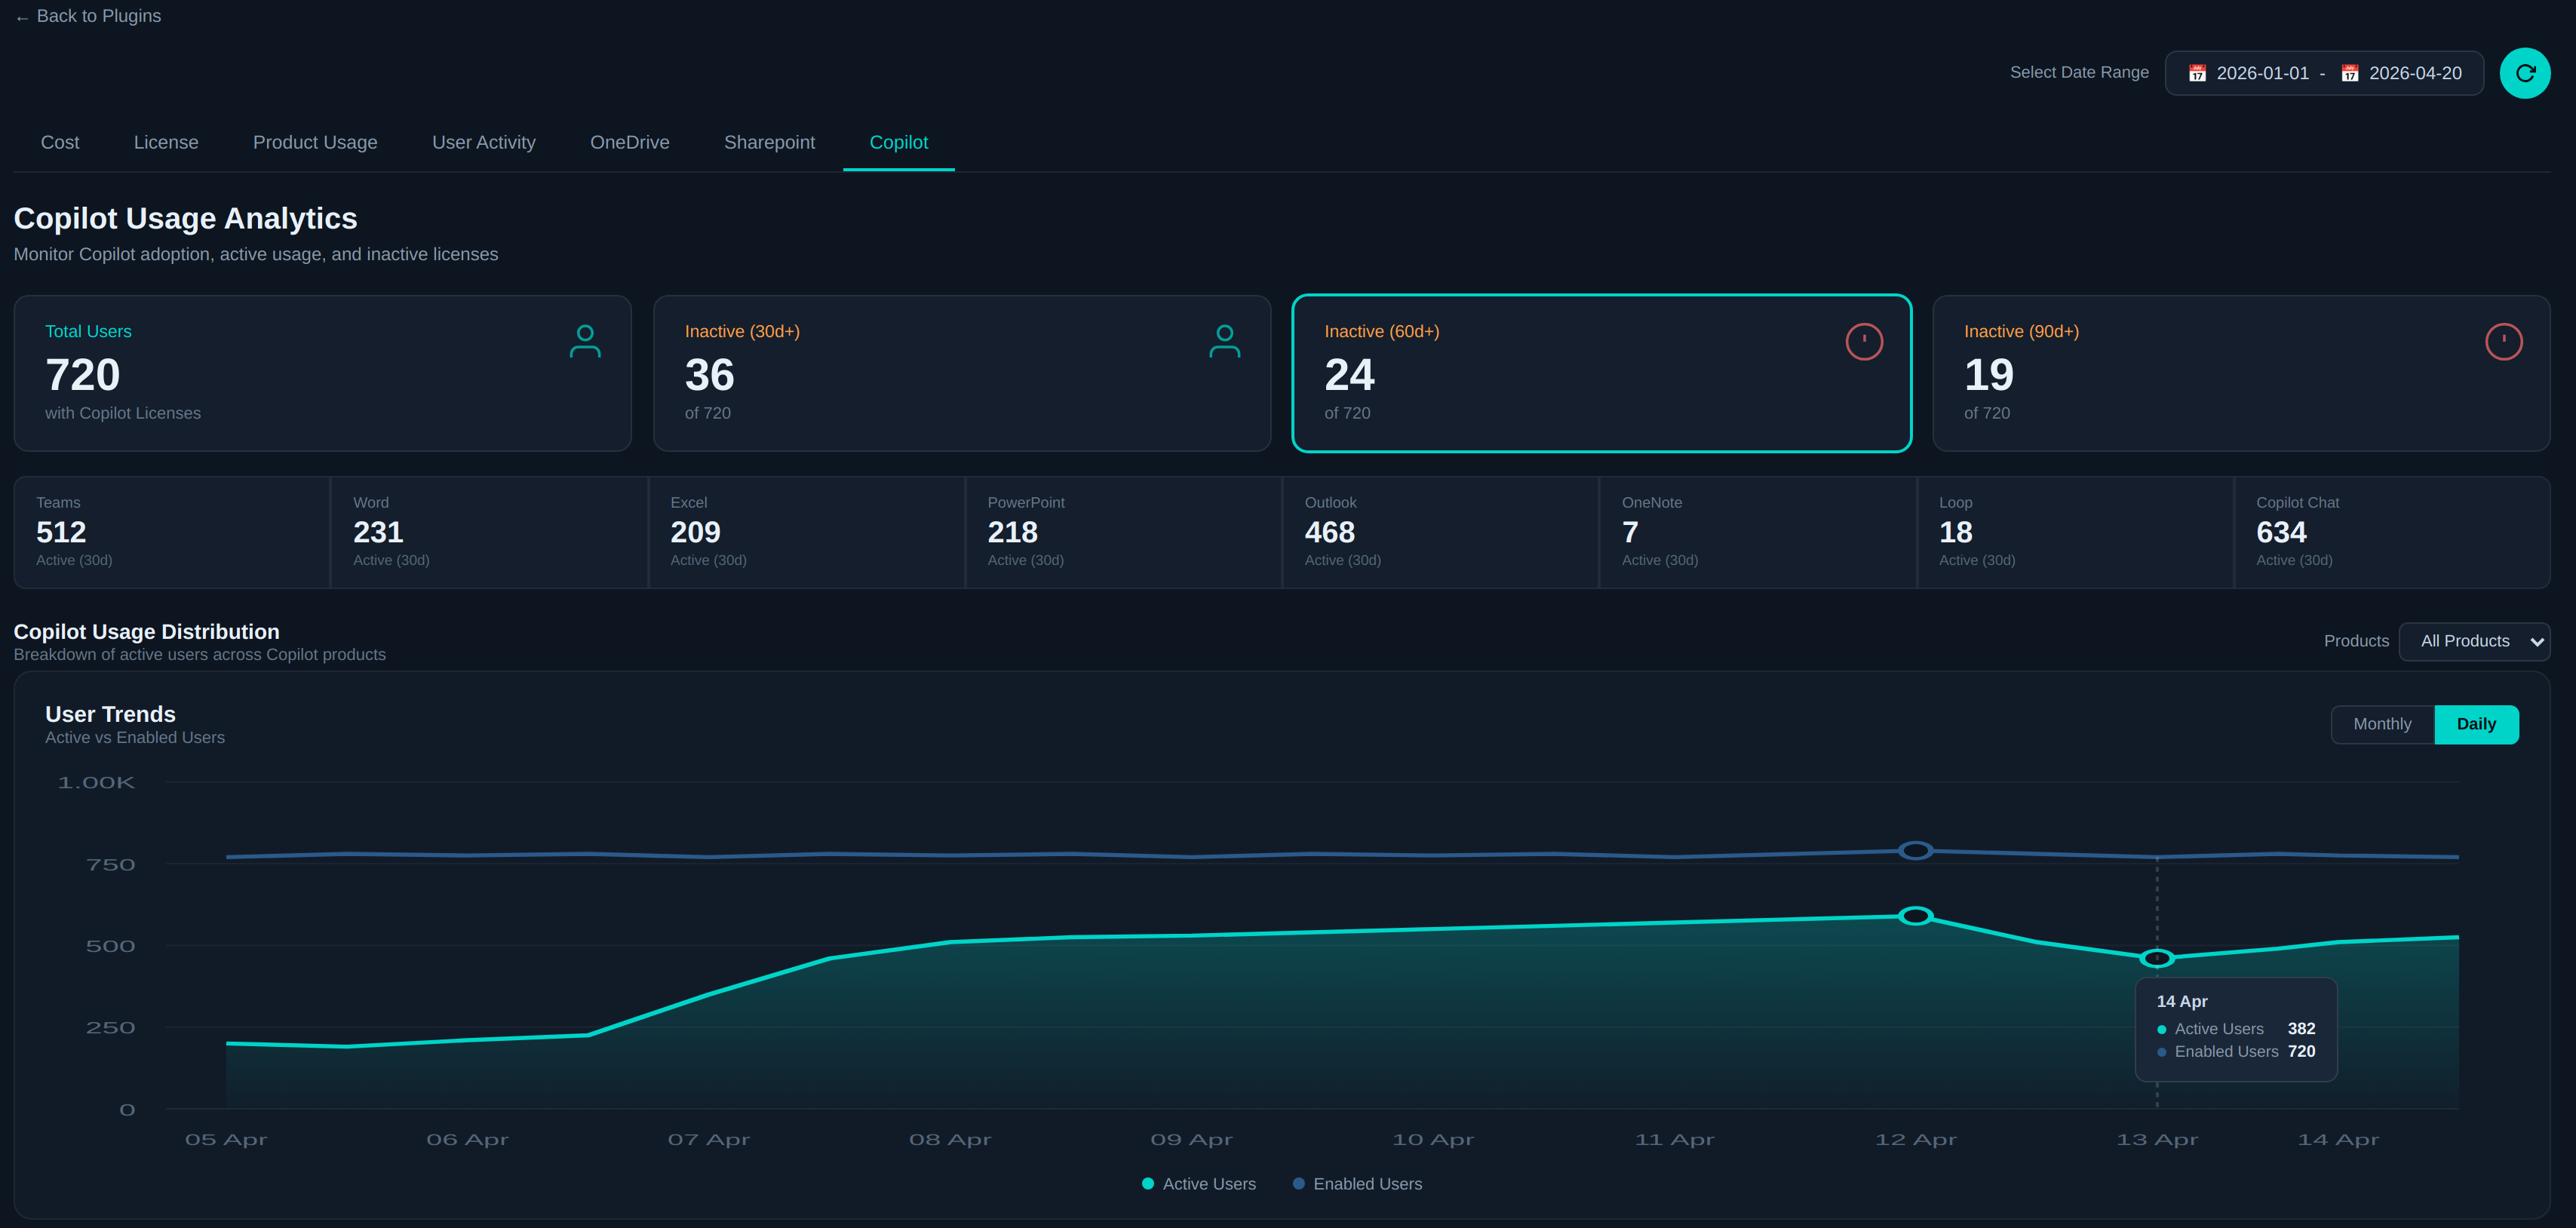2576x1228 pixels.
Task: Click the Inactive (90d+) alert icon
Action: coord(2503,342)
